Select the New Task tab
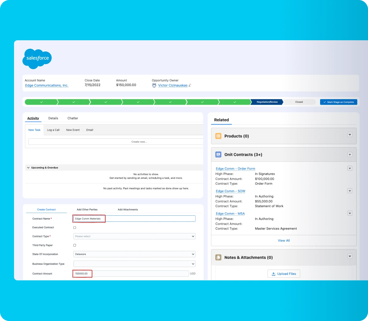Image resolution: width=368 pixels, height=321 pixels. click(x=34, y=130)
